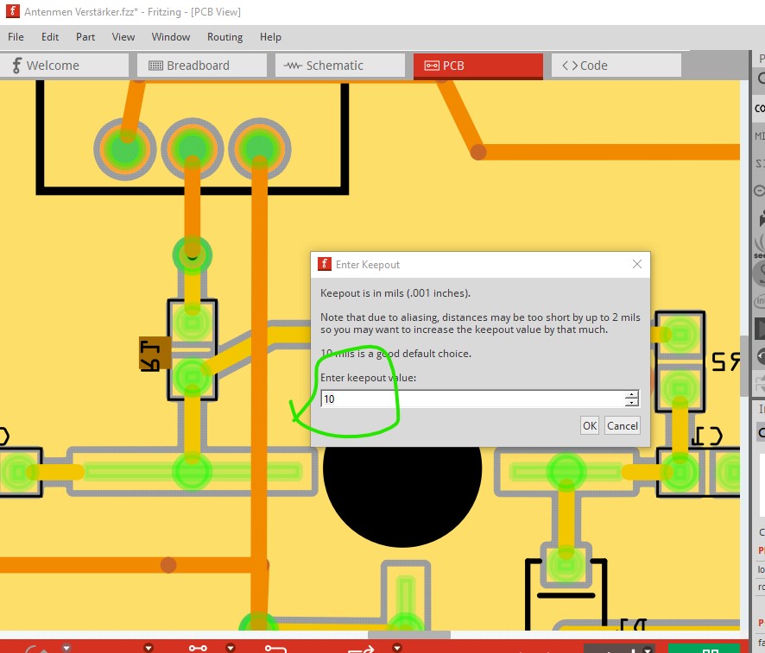Image resolution: width=765 pixels, height=653 pixels.
Task: Open dropdown arrow left of green Fabricate button
Action: [648, 649]
